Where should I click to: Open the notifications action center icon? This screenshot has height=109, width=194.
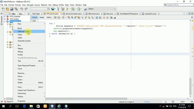tap(189, 106)
